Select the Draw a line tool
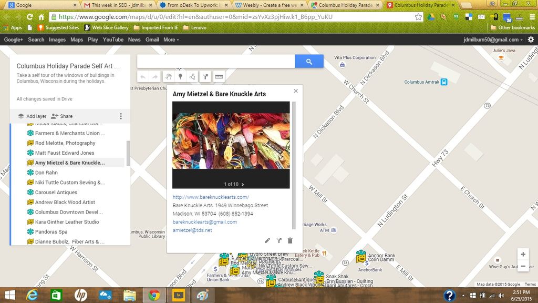This screenshot has height=303, width=538. click(192, 77)
